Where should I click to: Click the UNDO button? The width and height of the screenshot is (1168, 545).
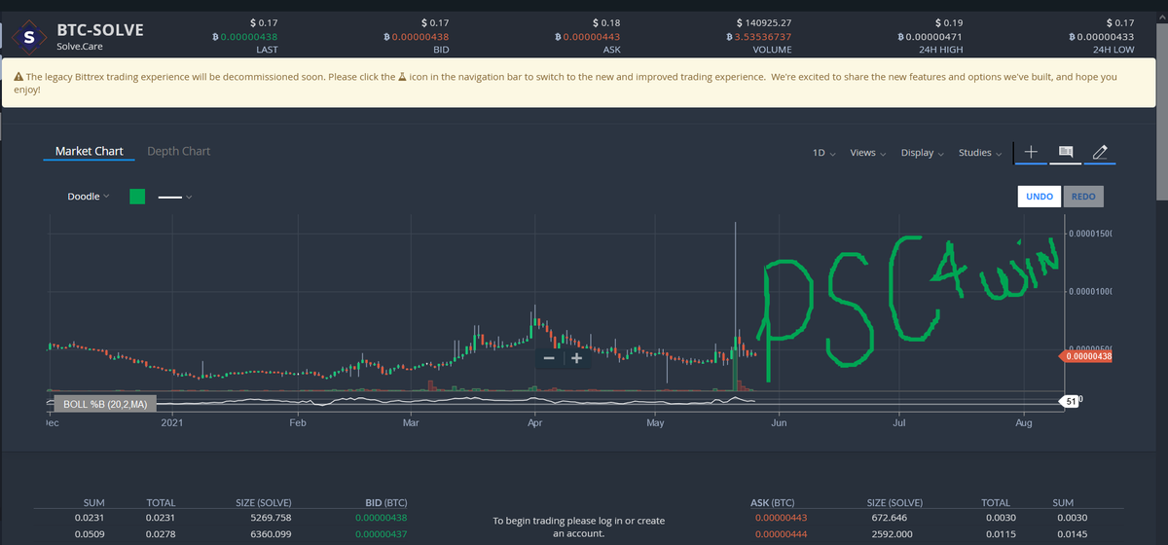(x=1039, y=196)
